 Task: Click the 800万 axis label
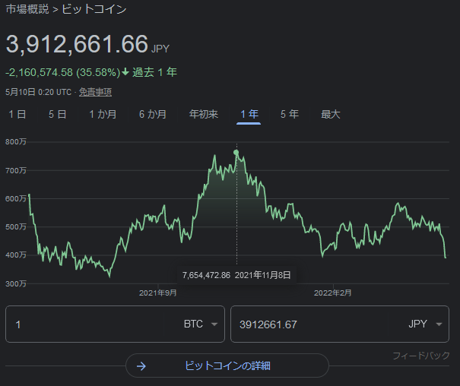pyautogui.click(x=16, y=142)
